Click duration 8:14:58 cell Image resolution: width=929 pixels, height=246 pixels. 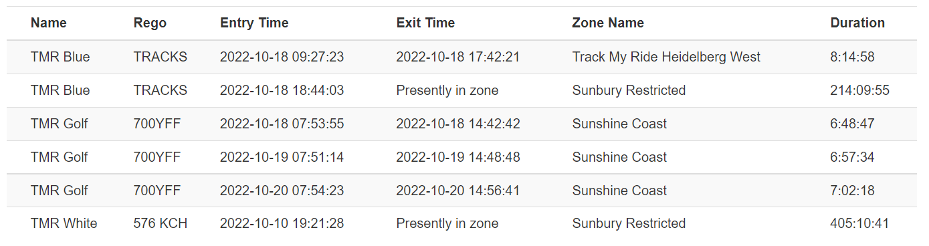click(852, 57)
